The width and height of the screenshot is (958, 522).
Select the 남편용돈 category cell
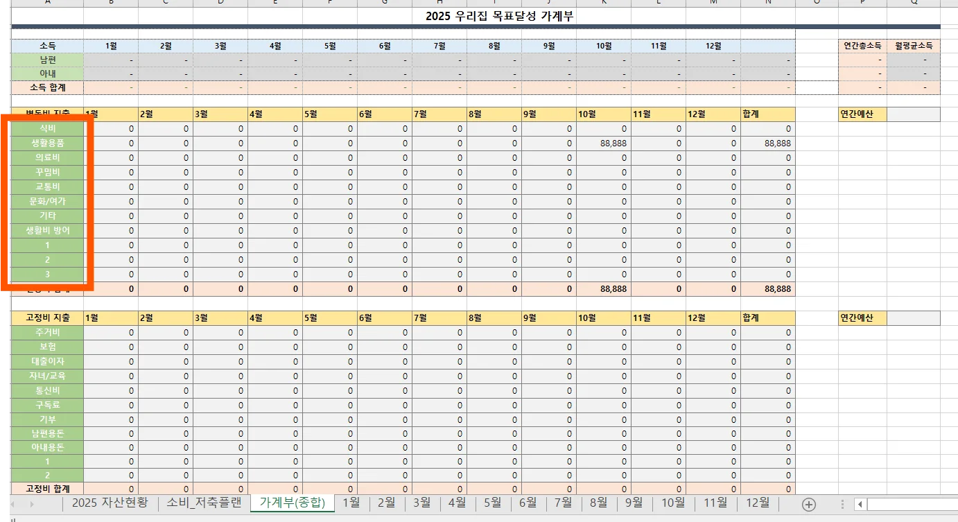coord(47,433)
